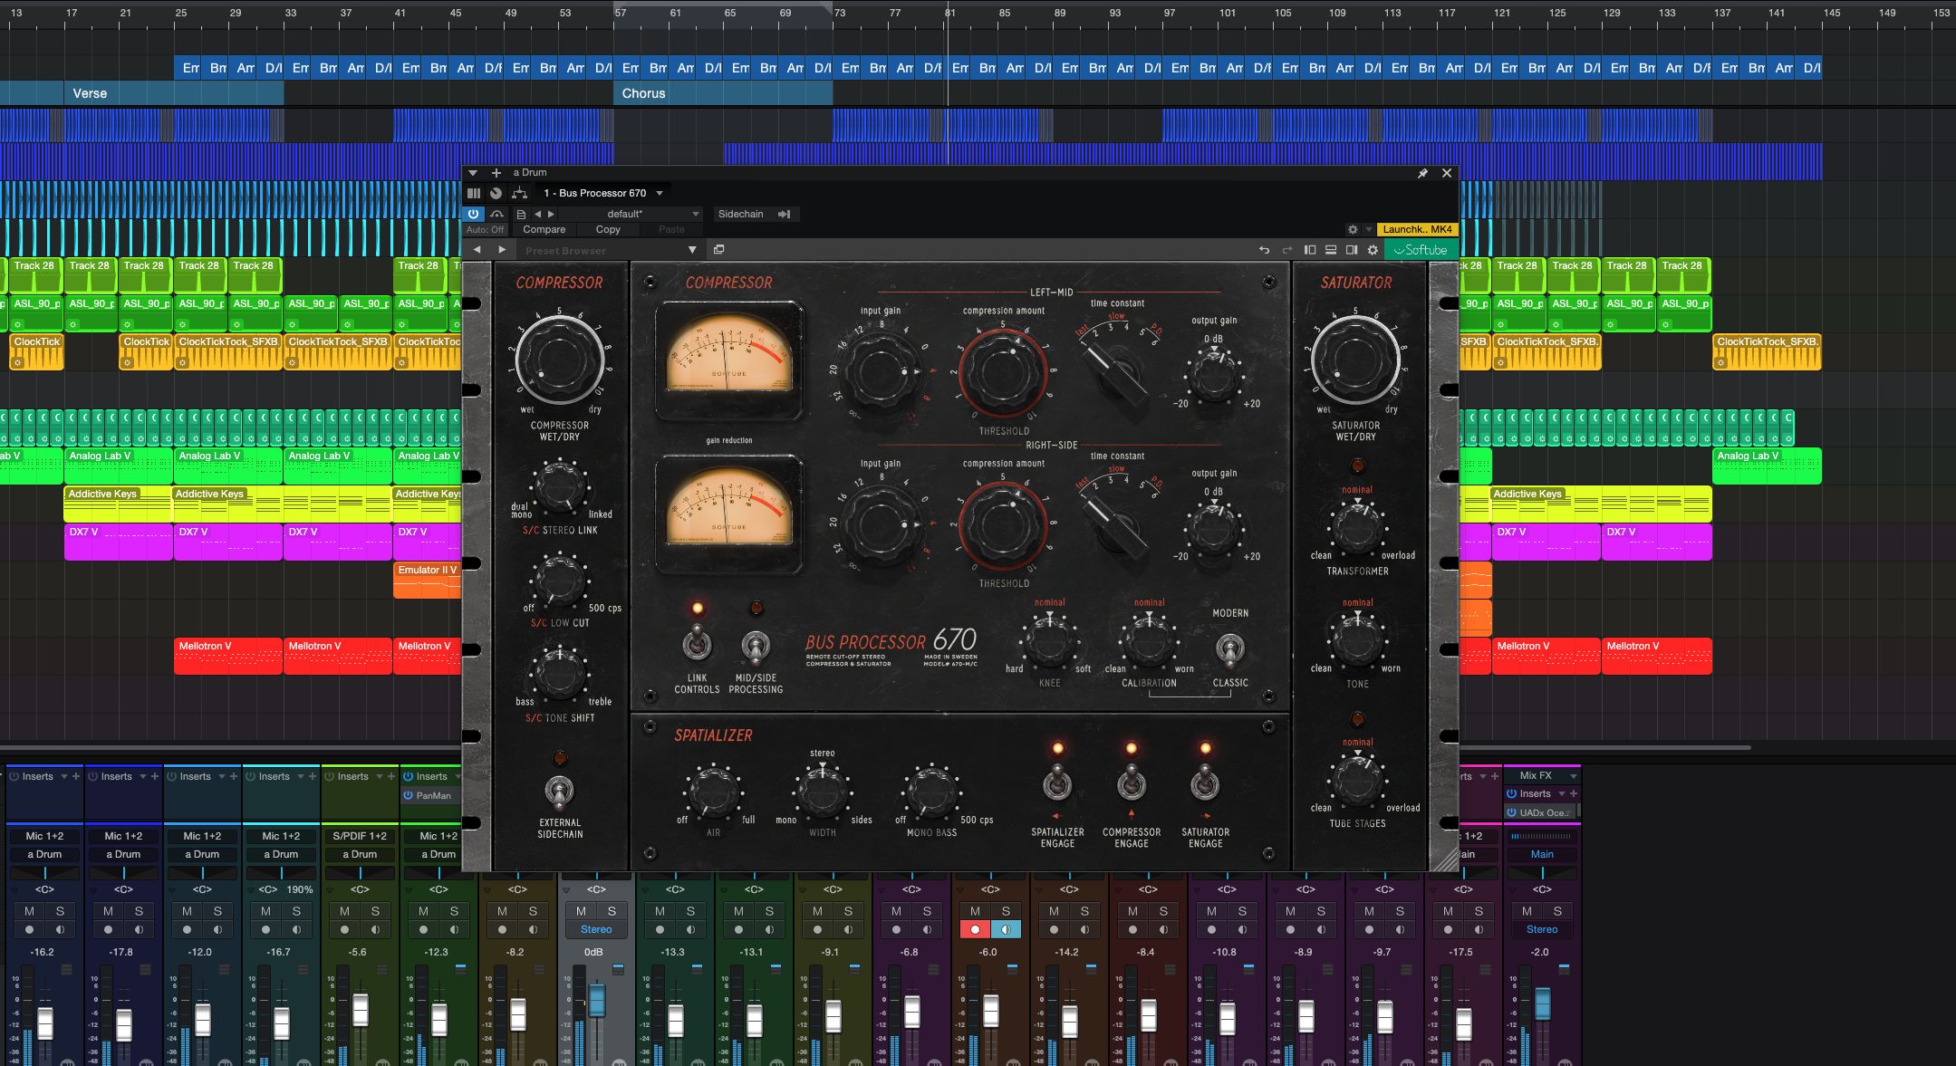
Task: Click the channel editor bars icon
Action: [x=474, y=193]
